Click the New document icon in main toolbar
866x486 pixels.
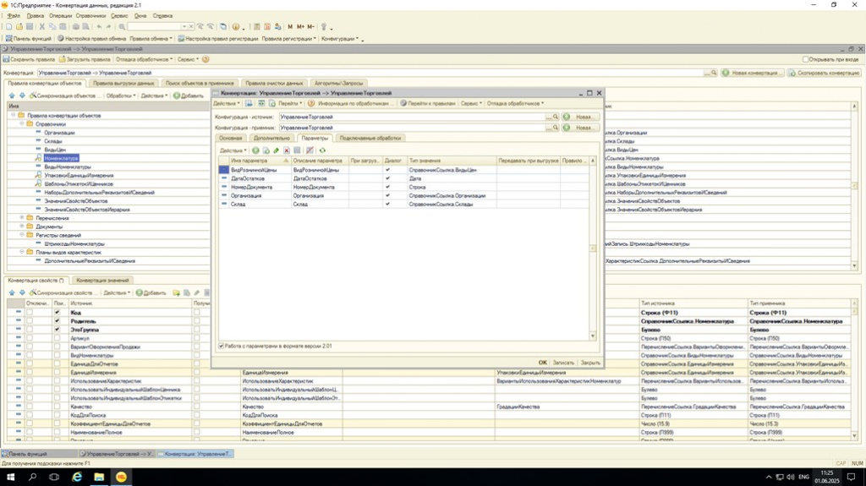pyautogui.click(x=8, y=26)
